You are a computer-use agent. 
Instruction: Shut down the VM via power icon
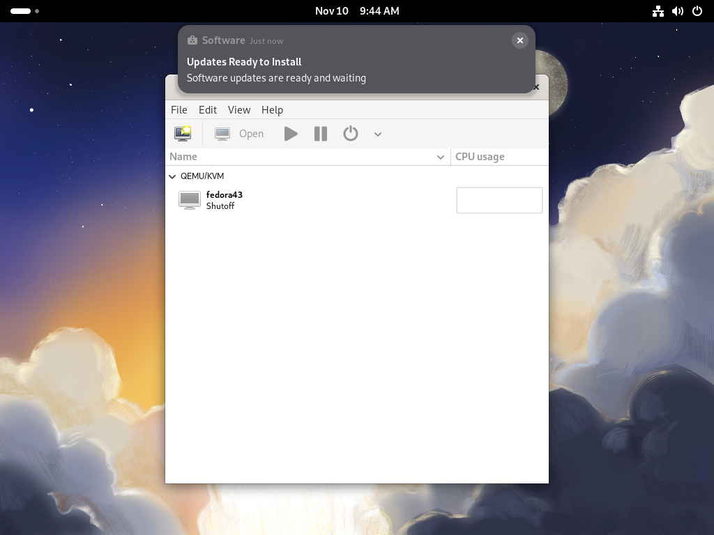click(x=351, y=133)
